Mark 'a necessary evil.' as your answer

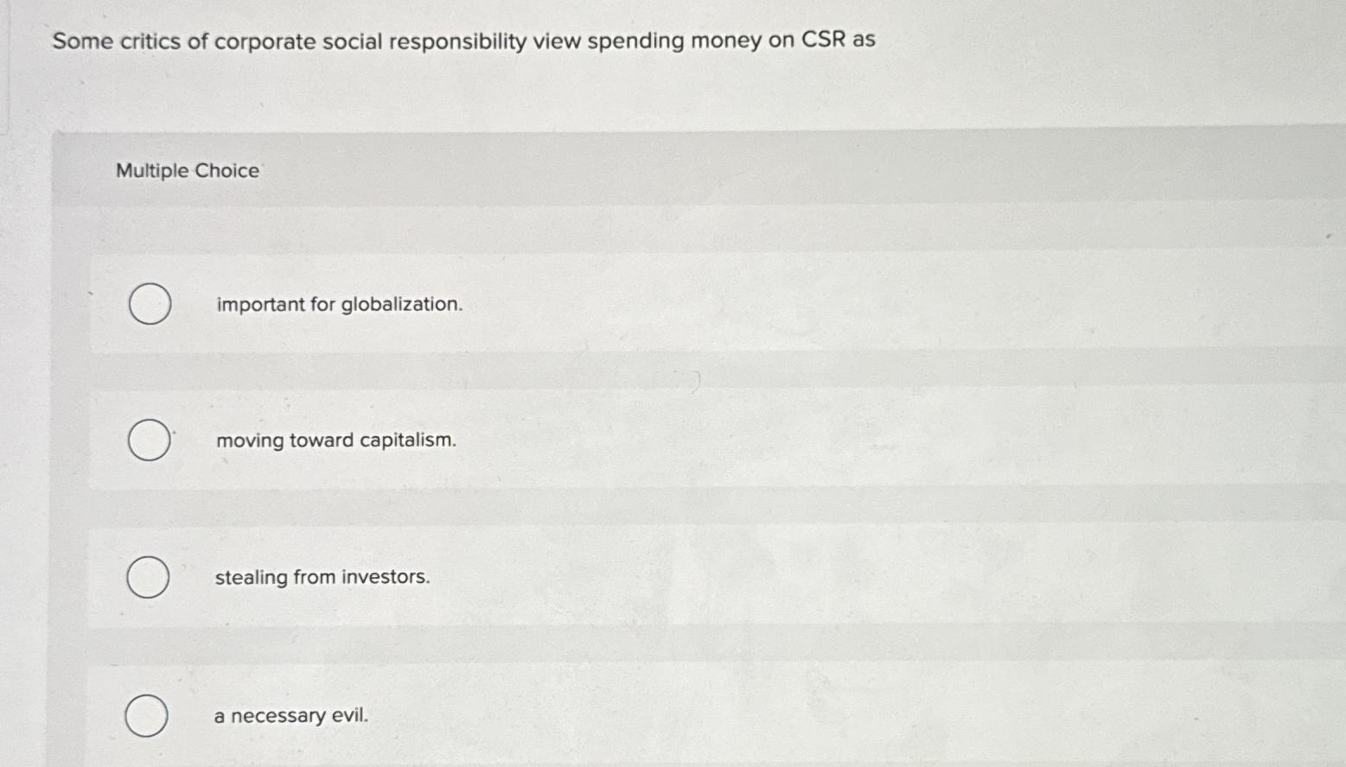290,715
